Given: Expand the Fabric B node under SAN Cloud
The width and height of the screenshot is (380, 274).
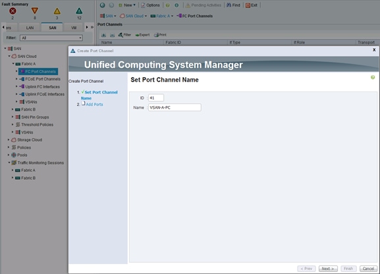Looking at the screenshot, I should pyautogui.click(x=13, y=109).
